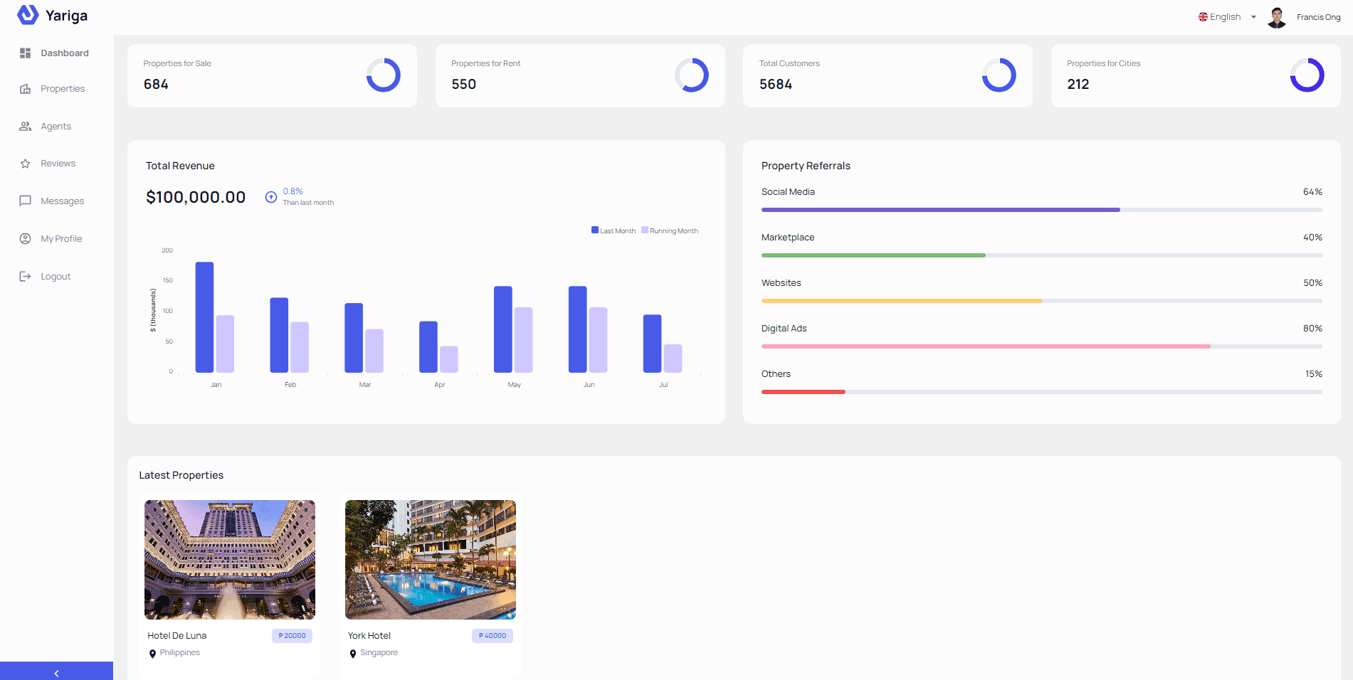Click Francis Ong's avatar photo
The width and height of the screenshot is (1353, 680).
click(x=1277, y=17)
